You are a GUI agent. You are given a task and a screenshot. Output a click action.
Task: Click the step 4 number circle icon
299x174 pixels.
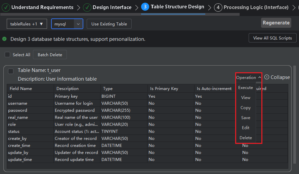[x=218, y=7]
